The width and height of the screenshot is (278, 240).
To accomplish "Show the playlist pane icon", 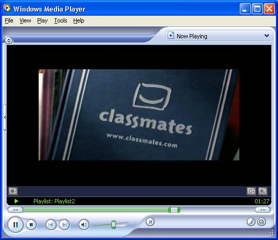I will tap(251, 191).
